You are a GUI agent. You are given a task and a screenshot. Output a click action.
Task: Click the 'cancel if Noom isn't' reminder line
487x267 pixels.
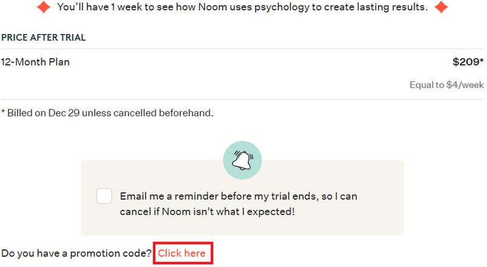(x=207, y=212)
